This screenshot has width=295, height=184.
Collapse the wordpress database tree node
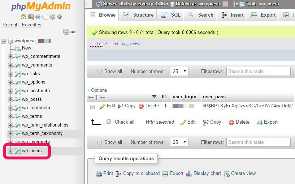pos(3,41)
